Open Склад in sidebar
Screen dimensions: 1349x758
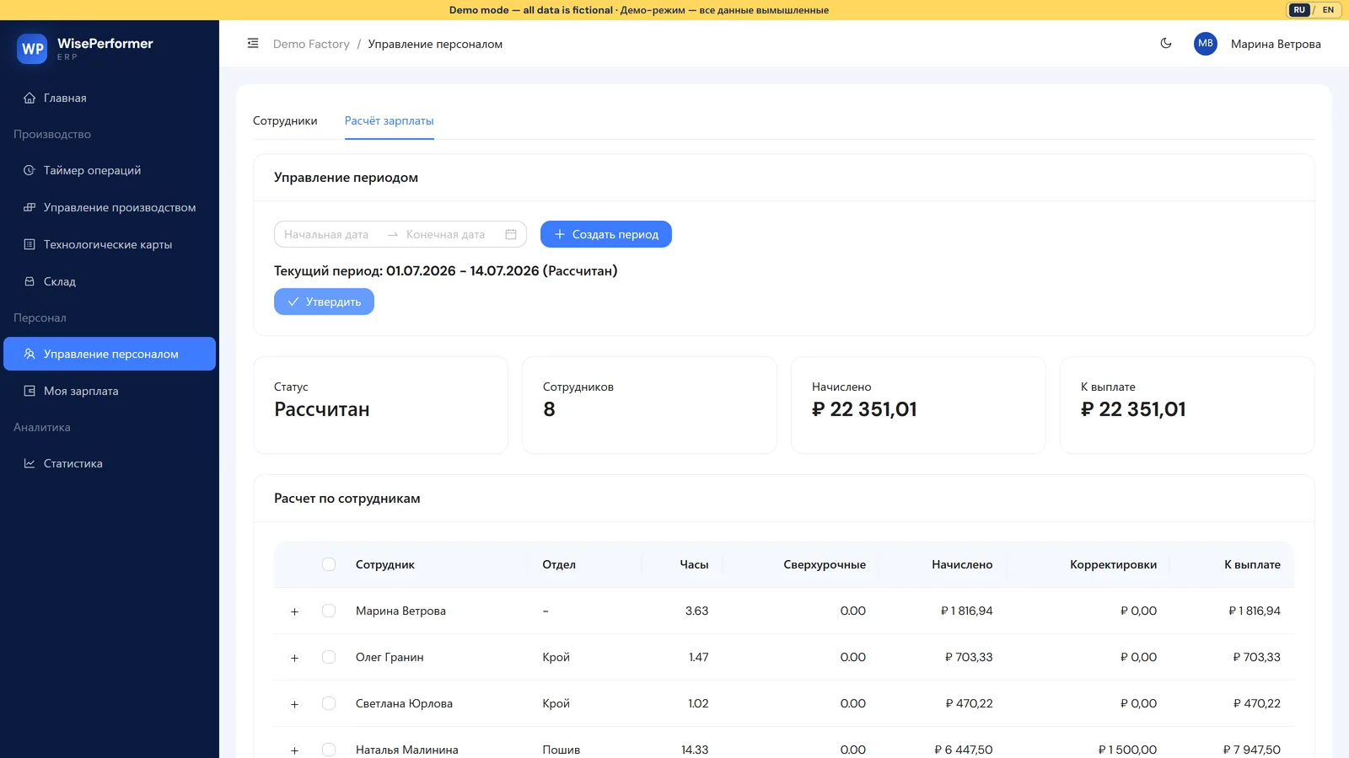pos(110,281)
